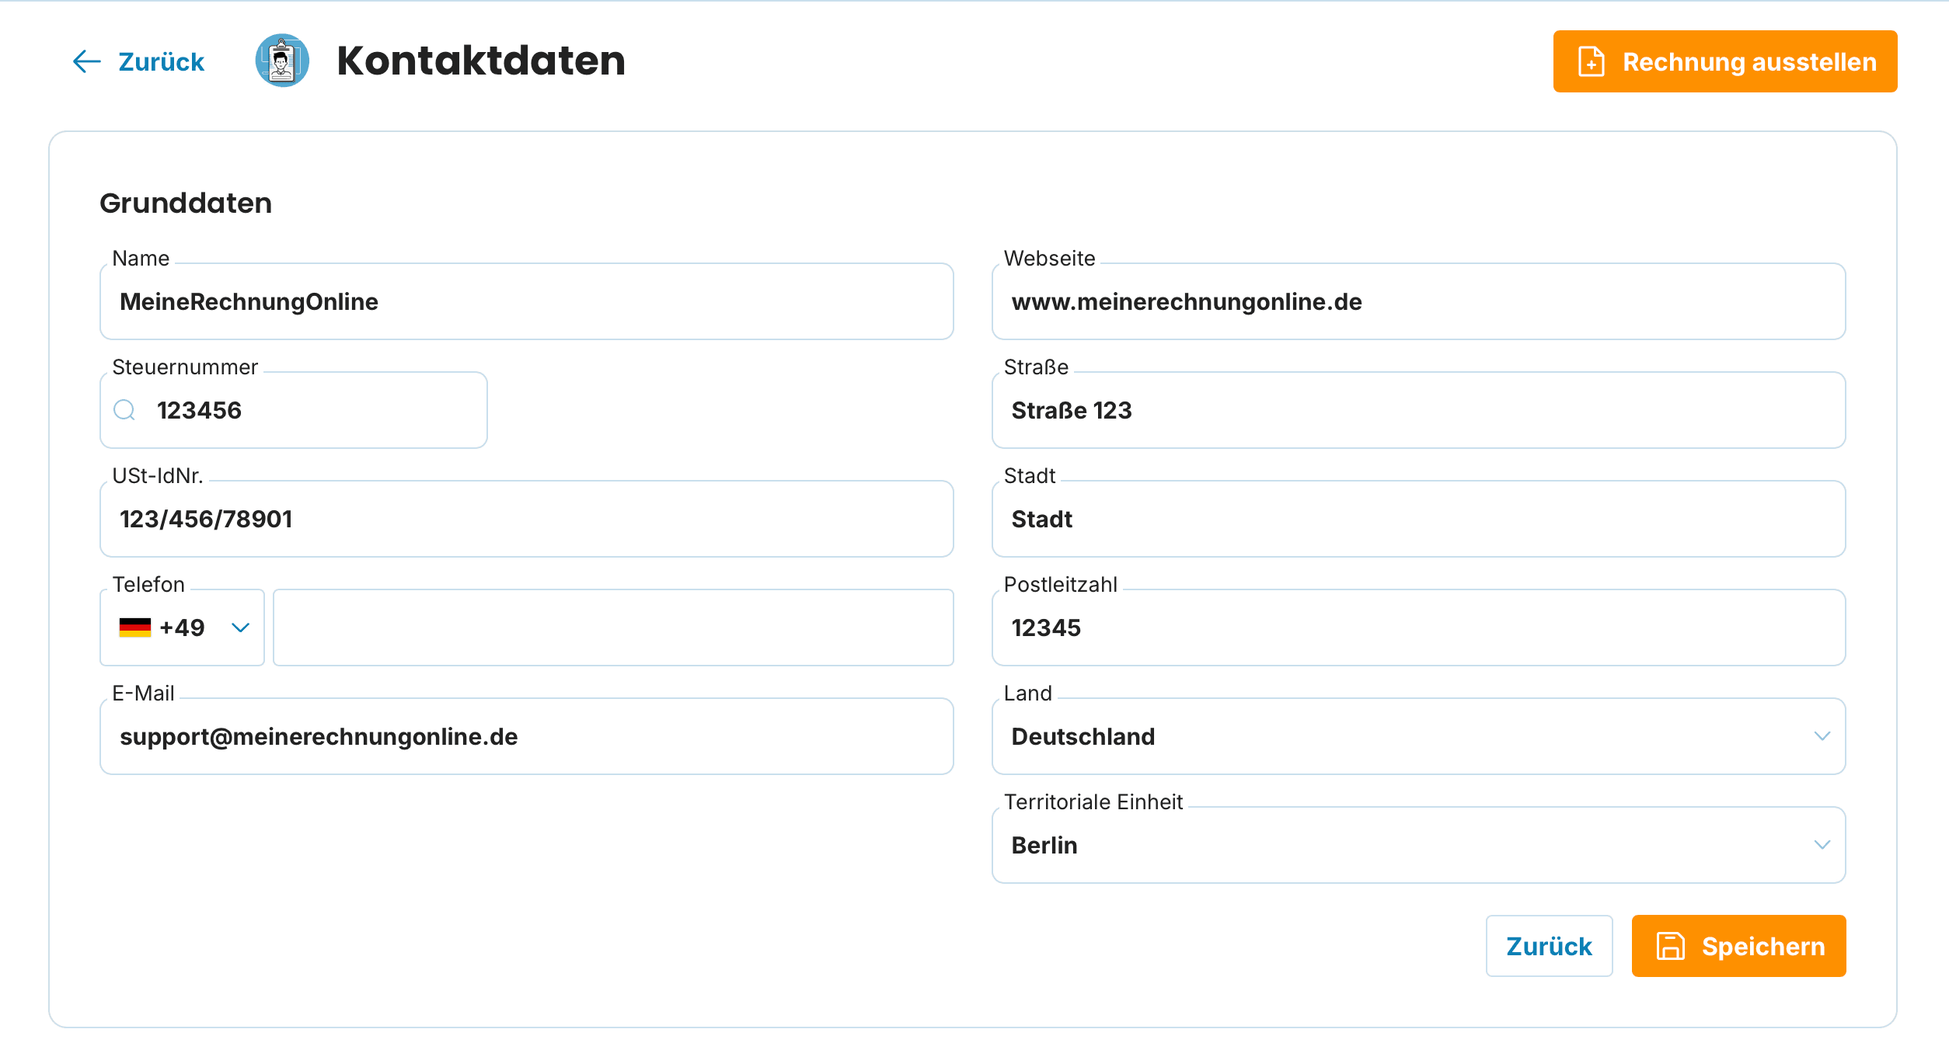The width and height of the screenshot is (1949, 1050).
Task: Click the Kontaktdaten ID badge icon
Action: click(x=282, y=61)
